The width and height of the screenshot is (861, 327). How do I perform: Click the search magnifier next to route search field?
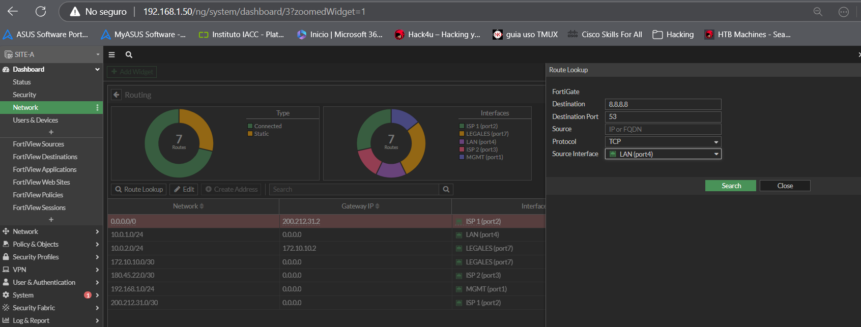(446, 190)
